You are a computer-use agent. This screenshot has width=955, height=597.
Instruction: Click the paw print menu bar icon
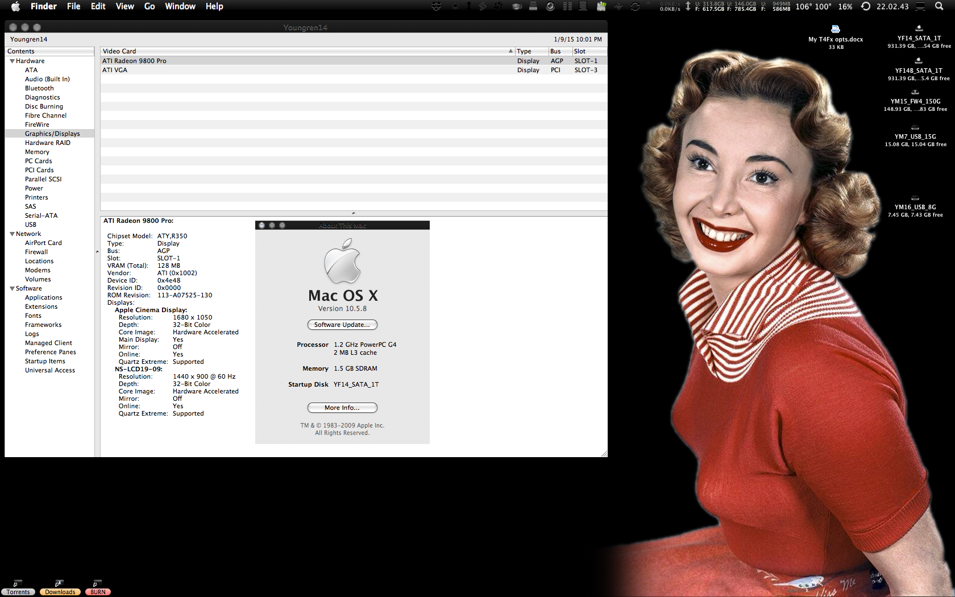(x=497, y=6)
